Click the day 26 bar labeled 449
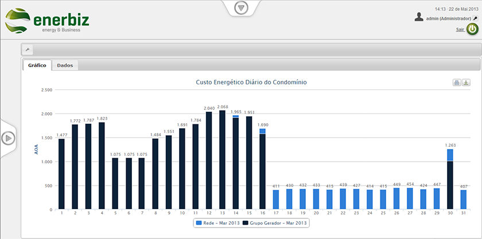The width and height of the screenshot is (482, 239). [x=397, y=198]
